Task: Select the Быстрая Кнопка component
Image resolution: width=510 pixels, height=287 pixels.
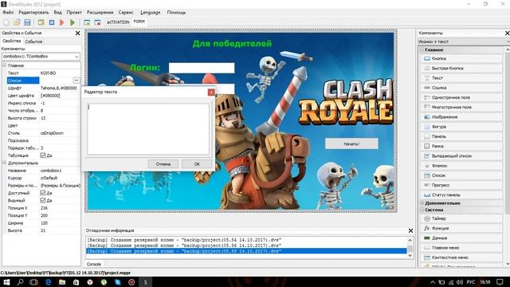Action: [x=462, y=69]
